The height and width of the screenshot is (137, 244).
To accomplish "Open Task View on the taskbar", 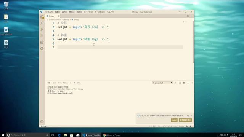I will [53, 135].
